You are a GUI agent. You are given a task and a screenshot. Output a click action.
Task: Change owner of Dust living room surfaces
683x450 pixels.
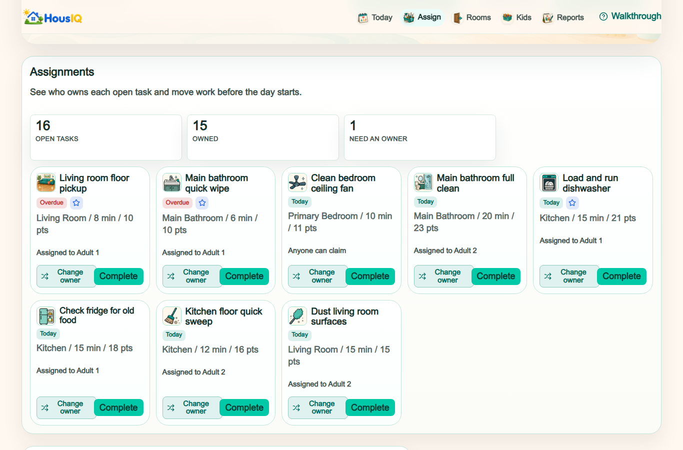click(x=317, y=407)
